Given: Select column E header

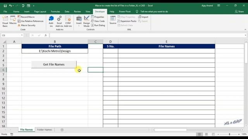Looking at the screenshot, I should point(166,42).
